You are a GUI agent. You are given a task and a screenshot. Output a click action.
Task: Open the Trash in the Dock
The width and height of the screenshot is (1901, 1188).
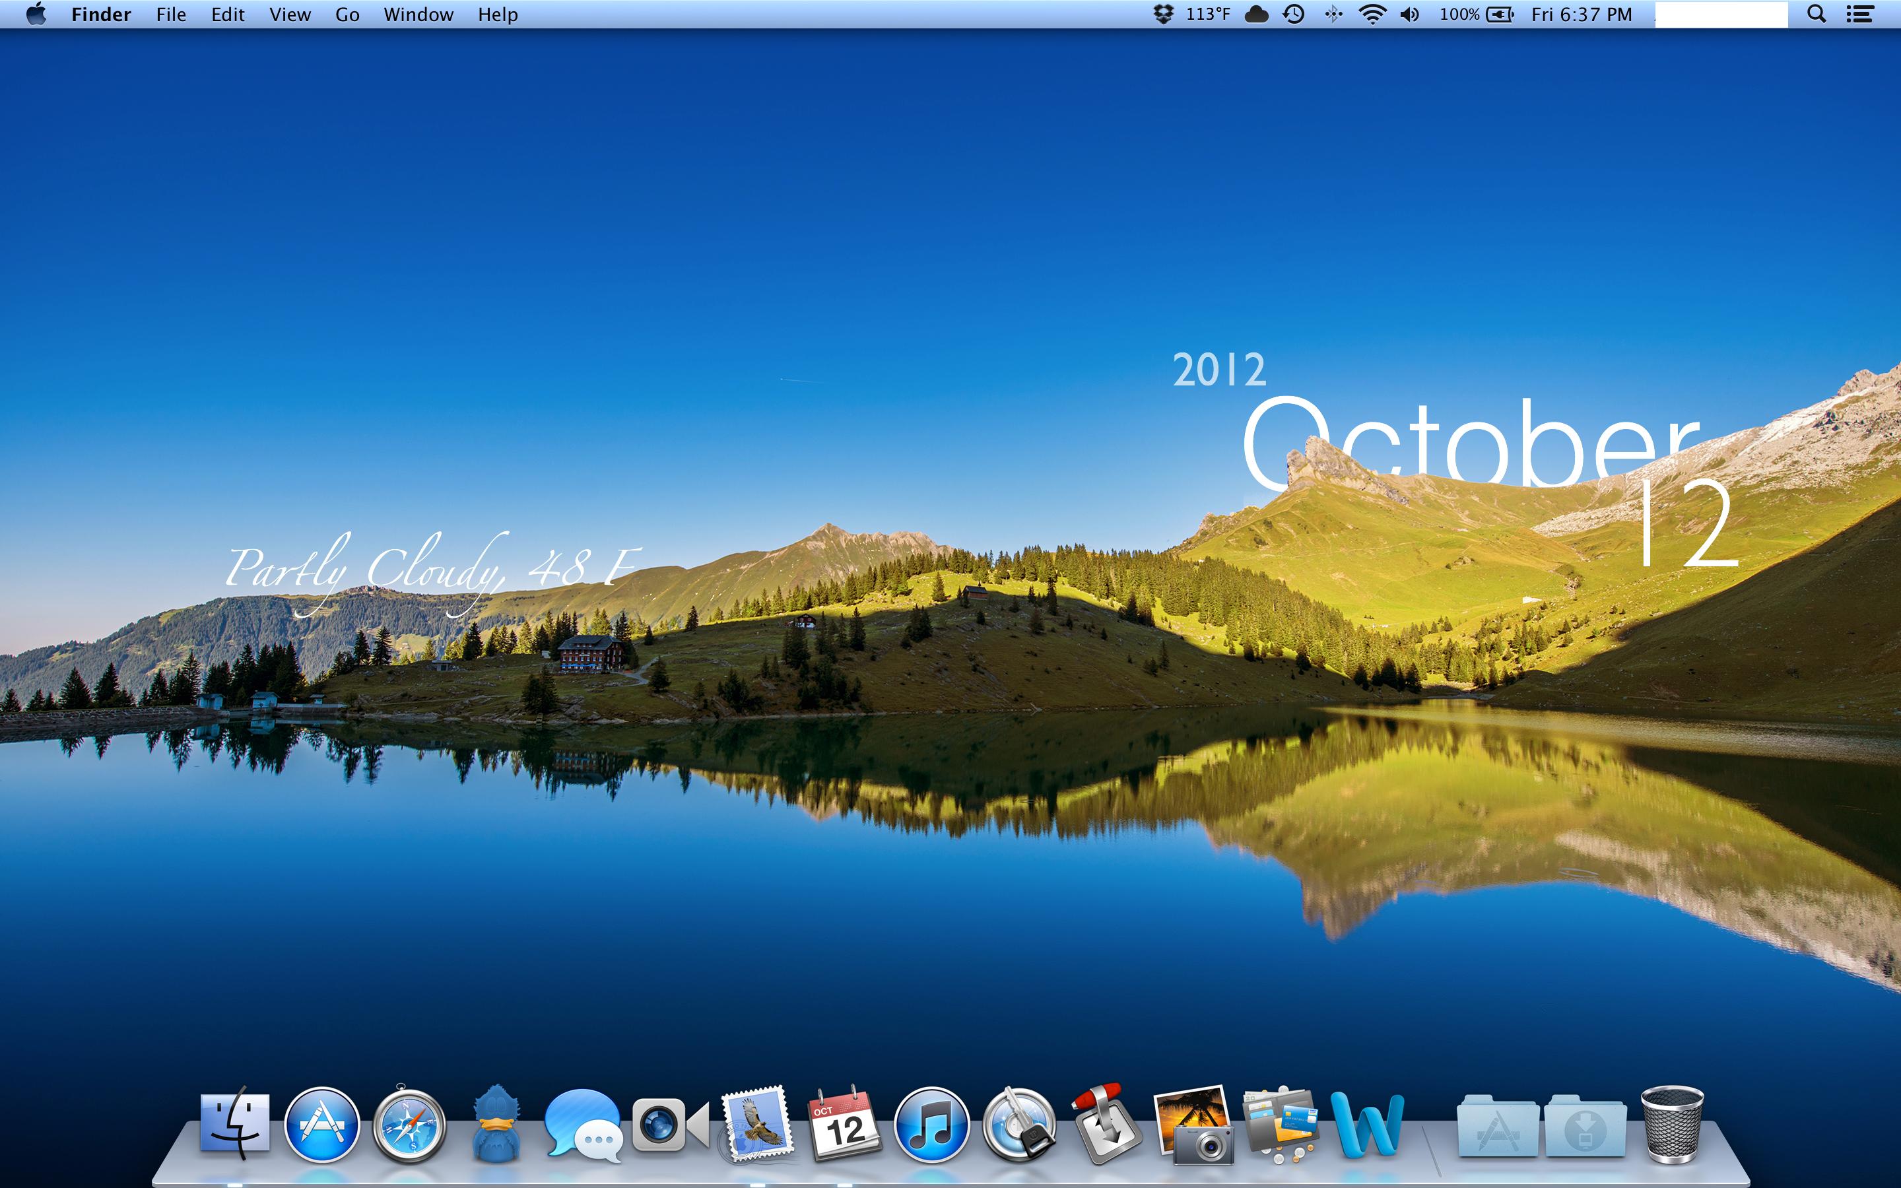point(1671,1125)
